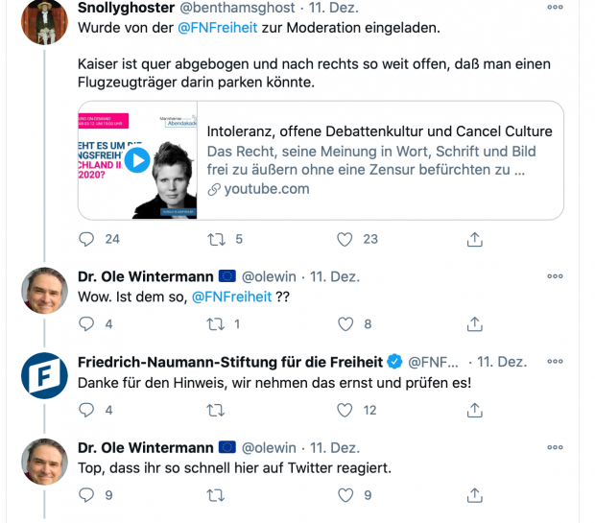Open more options on the "Wow. Ist dem so" tweet
This screenshot has width=595, height=523.
pyautogui.click(x=555, y=276)
